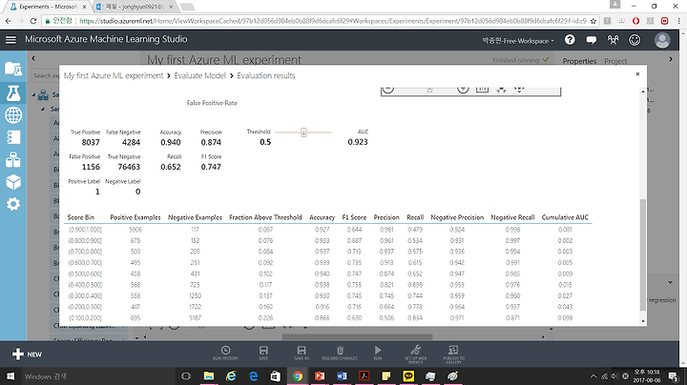Viewport: 687px width, 385px height.
Task: Click the Help question mark icon
Action: 570,40
